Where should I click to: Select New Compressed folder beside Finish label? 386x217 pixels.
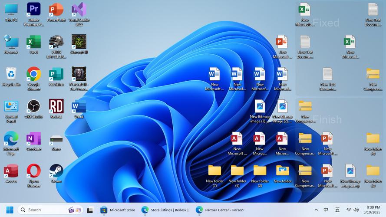pos(305,111)
